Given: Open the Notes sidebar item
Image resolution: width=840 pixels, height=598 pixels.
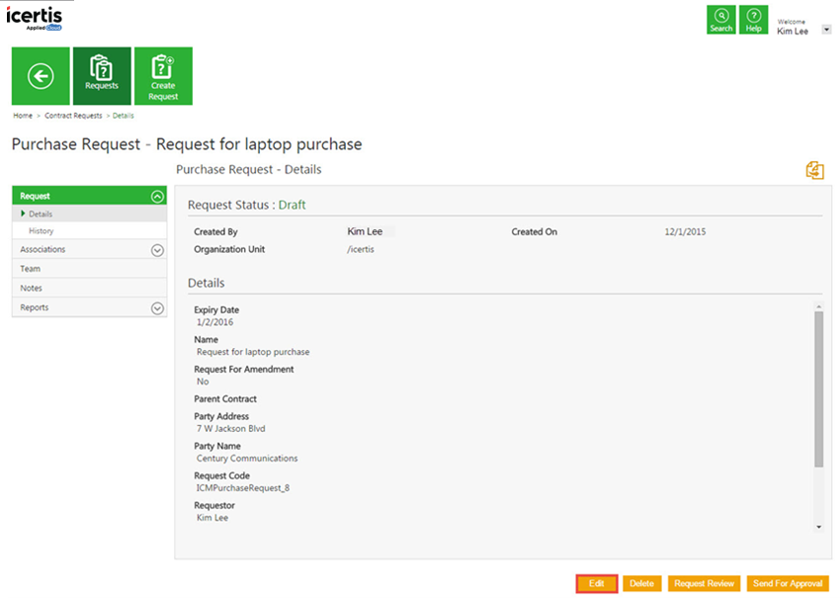Looking at the screenshot, I should [x=32, y=289].
